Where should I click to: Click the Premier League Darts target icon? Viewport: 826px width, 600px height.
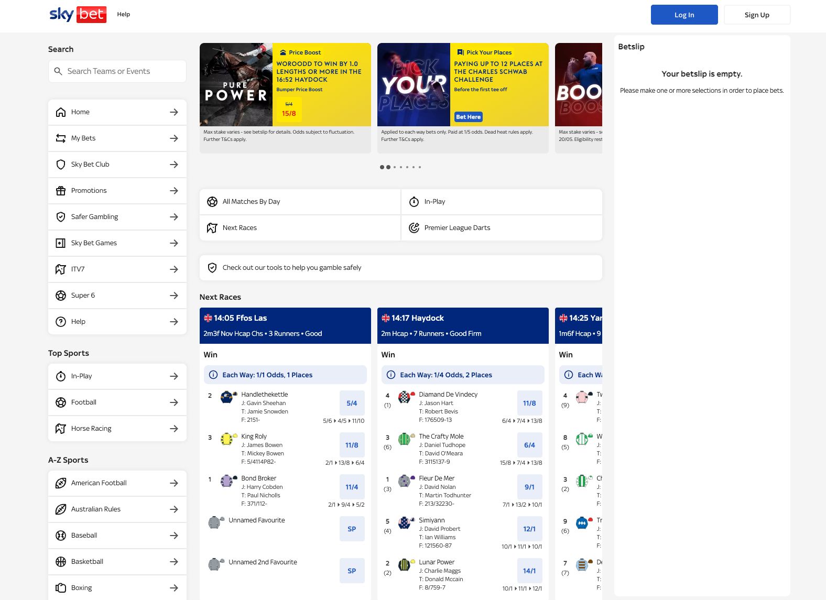pos(414,228)
